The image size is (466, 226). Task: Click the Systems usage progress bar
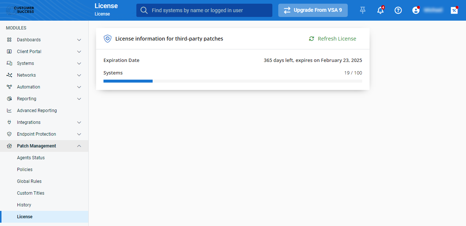233,81
